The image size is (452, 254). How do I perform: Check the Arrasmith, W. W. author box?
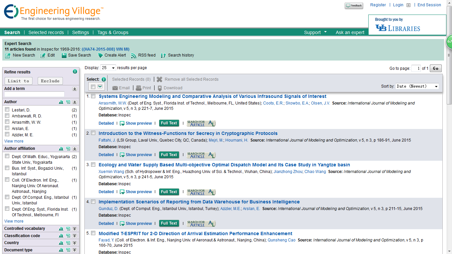(7, 122)
